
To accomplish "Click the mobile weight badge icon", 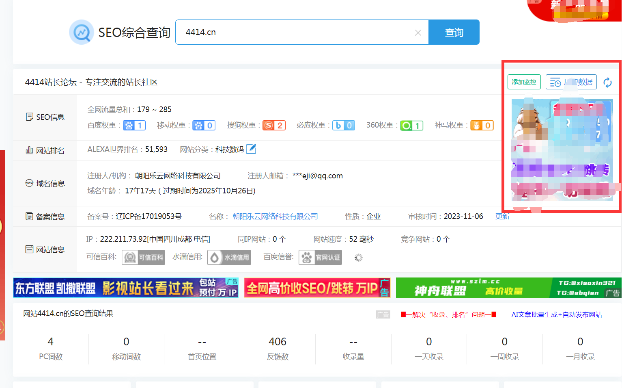I will click(204, 126).
